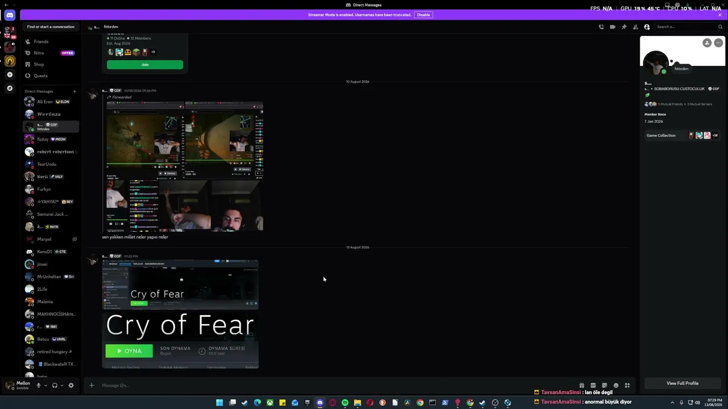Open Epic Games Launcher from taskbar
Viewport: 728px width, 409px height.
pos(307,403)
